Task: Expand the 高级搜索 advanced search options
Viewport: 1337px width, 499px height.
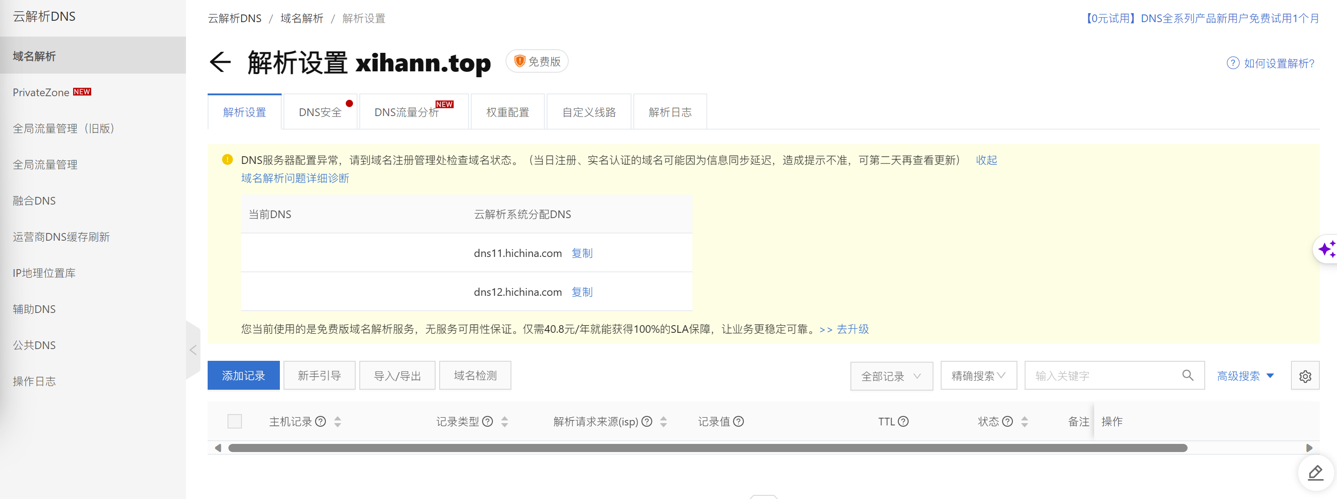Action: pyautogui.click(x=1245, y=376)
